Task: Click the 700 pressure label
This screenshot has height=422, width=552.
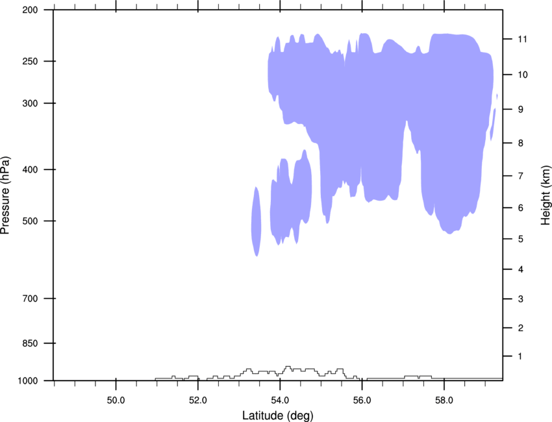Action: click(30, 299)
